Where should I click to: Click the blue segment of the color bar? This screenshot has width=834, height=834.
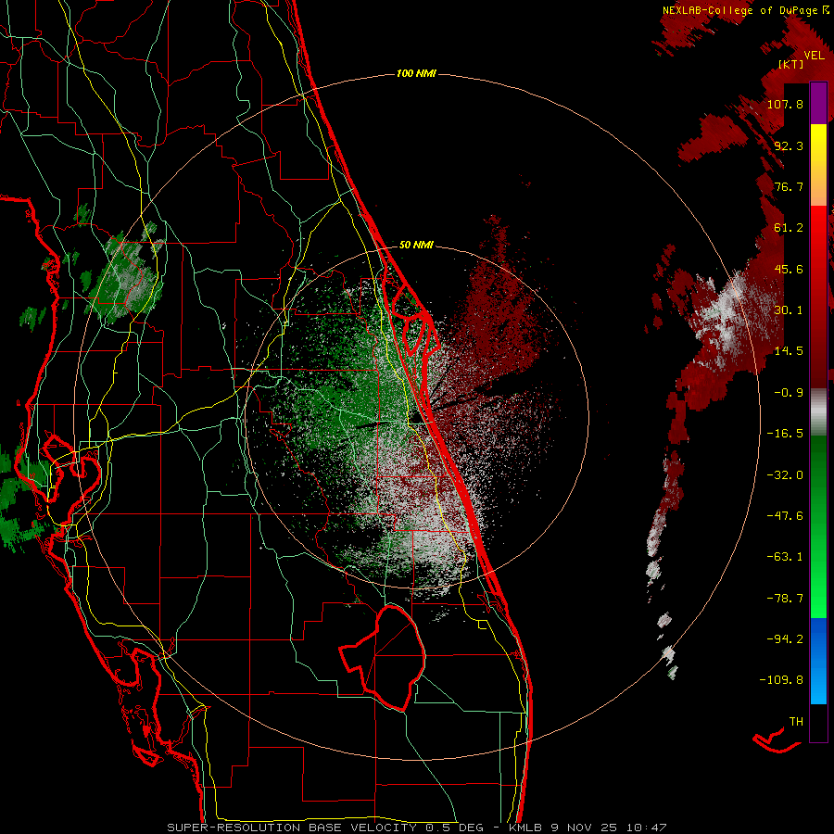click(x=818, y=661)
